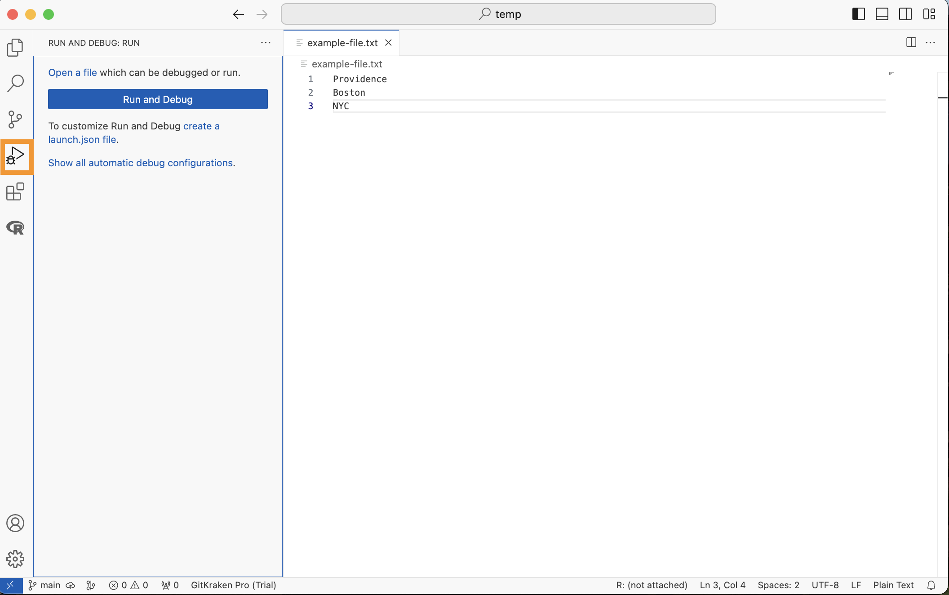949x595 pixels.
Task: Click the notifications bell in status bar
Action: (x=931, y=585)
